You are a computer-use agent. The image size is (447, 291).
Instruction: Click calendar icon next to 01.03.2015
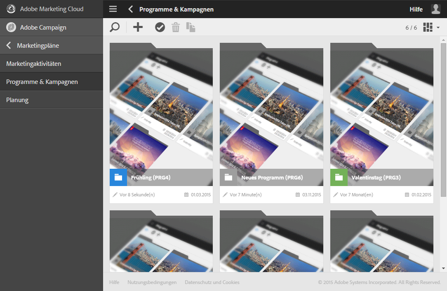186,195
